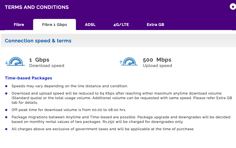Click the Terms and Conditions title

(x=37, y=7)
